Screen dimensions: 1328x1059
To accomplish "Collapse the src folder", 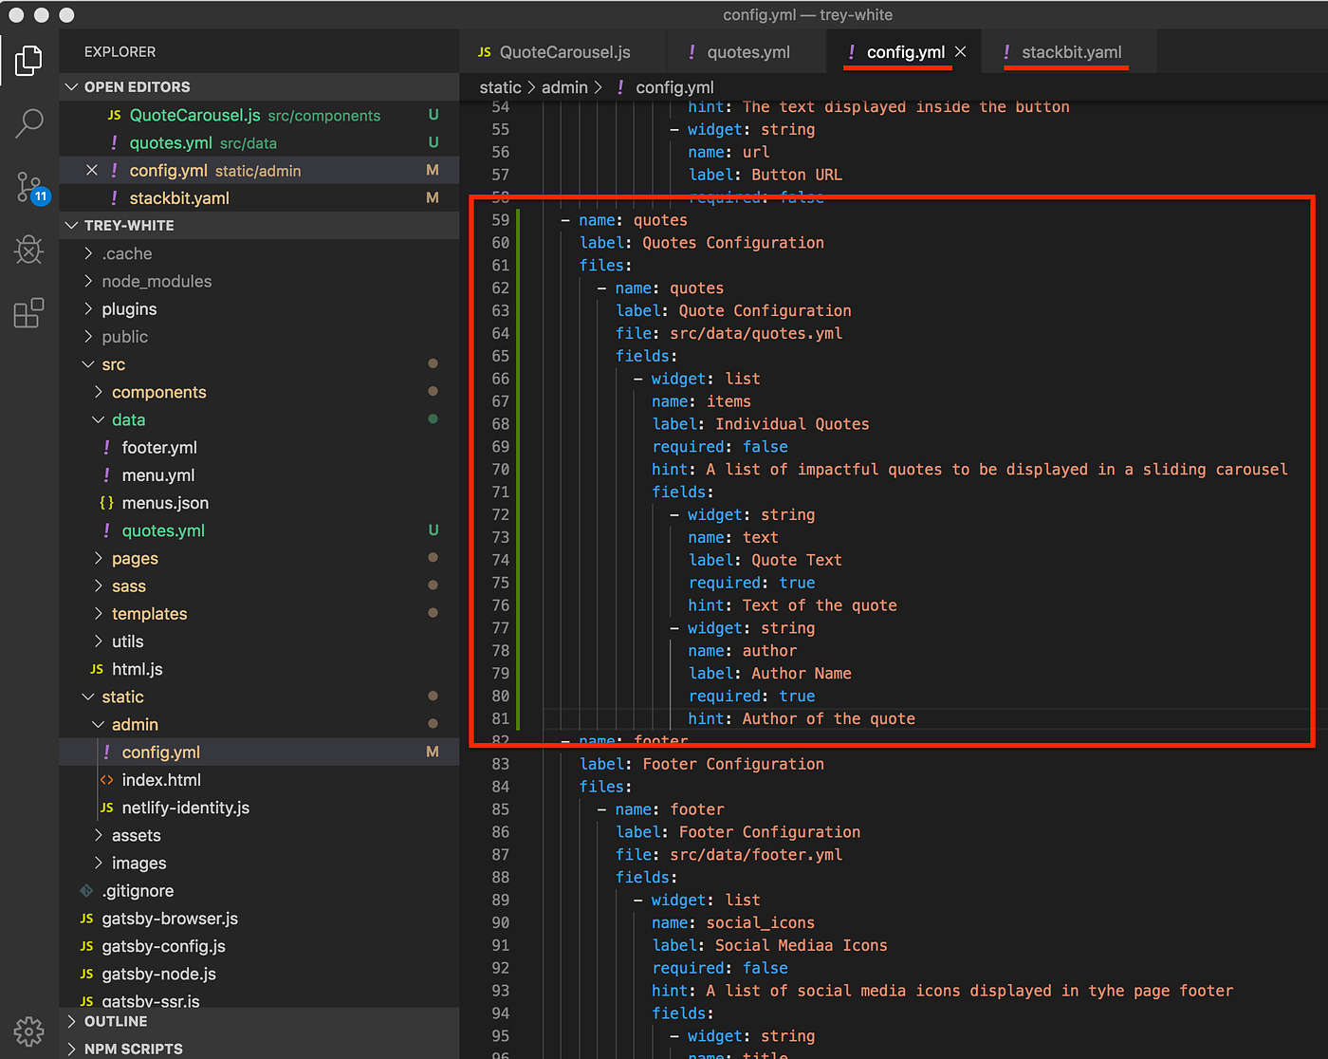I will pyautogui.click(x=113, y=364).
